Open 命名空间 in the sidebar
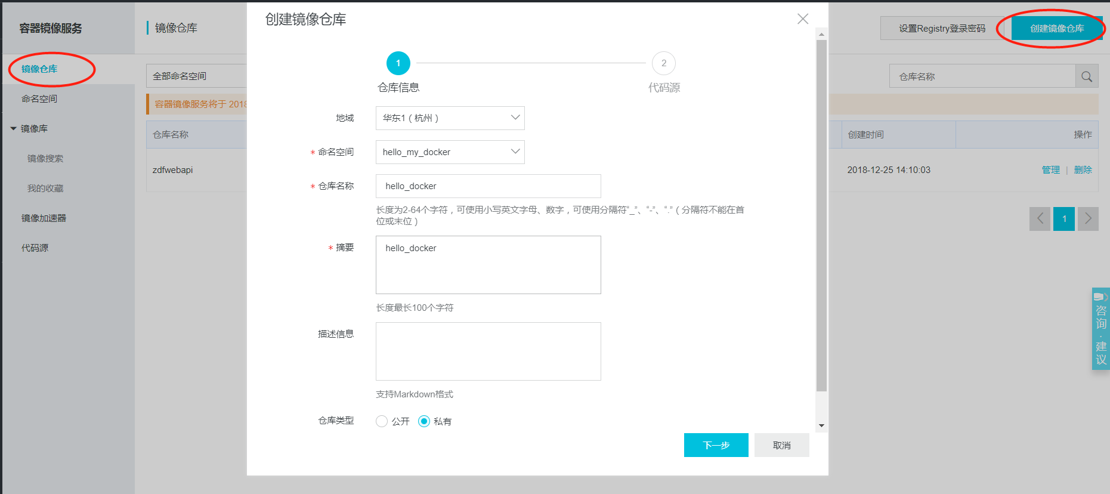Viewport: 1110px width, 494px height. pyautogui.click(x=39, y=99)
